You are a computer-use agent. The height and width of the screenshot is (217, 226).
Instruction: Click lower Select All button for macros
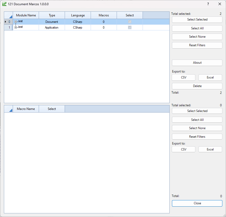click(x=197, y=120)
